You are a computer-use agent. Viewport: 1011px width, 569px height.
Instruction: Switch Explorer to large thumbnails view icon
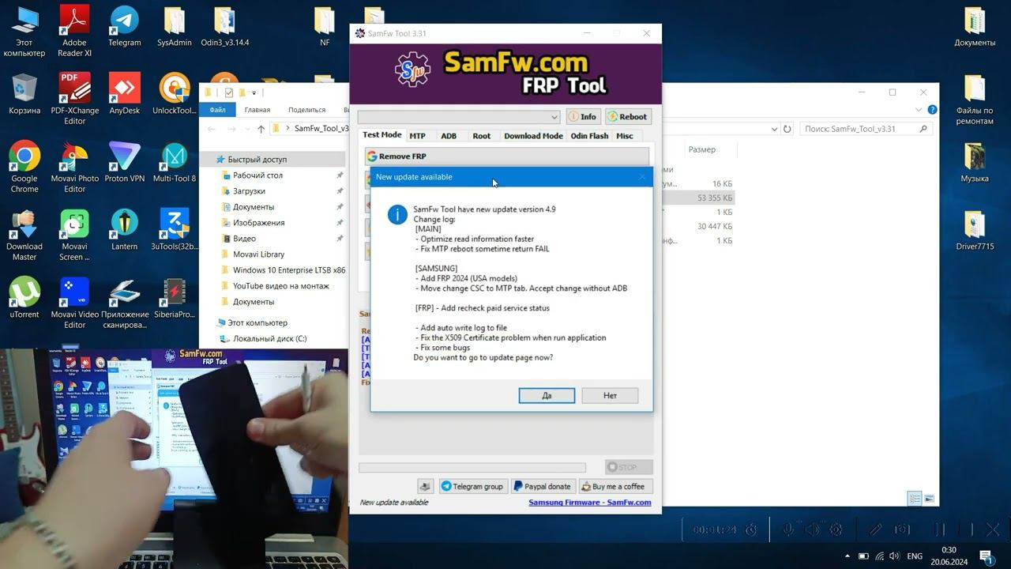point(930,499)
